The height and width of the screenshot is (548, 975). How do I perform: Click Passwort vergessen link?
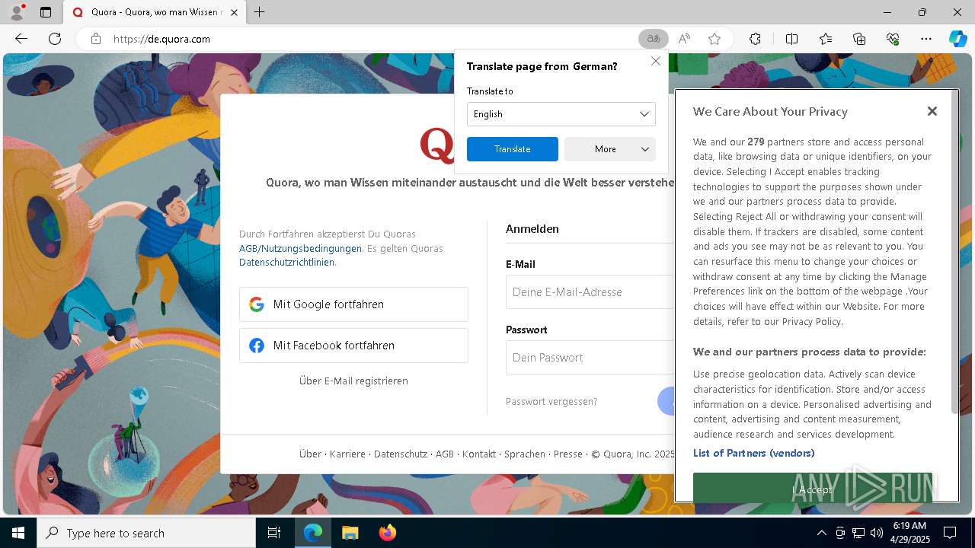pos(551,401)
